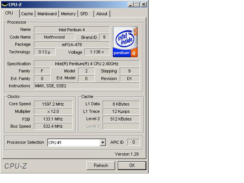Click the empty Level 3 field
The image size is (244, 183).
pyautogui.click(x=121, y=126)
